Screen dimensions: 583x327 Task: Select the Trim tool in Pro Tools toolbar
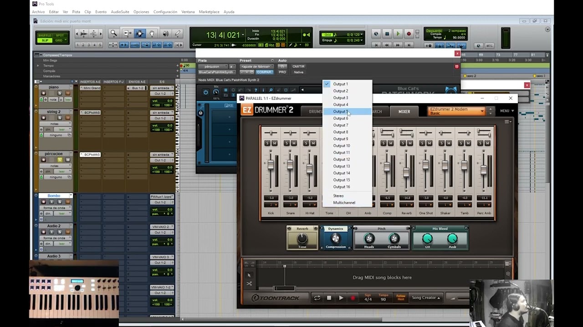(x=128, y=34)
